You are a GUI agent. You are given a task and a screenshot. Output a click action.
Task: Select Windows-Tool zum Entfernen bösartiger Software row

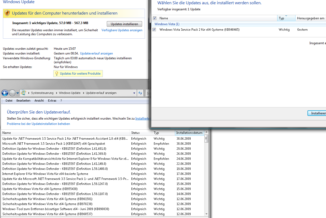pyautogui.click(x=103, y=209)
